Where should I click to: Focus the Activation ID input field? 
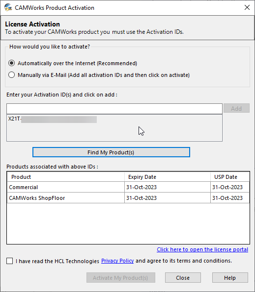(114, 109)
